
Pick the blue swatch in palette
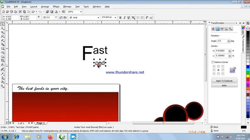[248, 66]
